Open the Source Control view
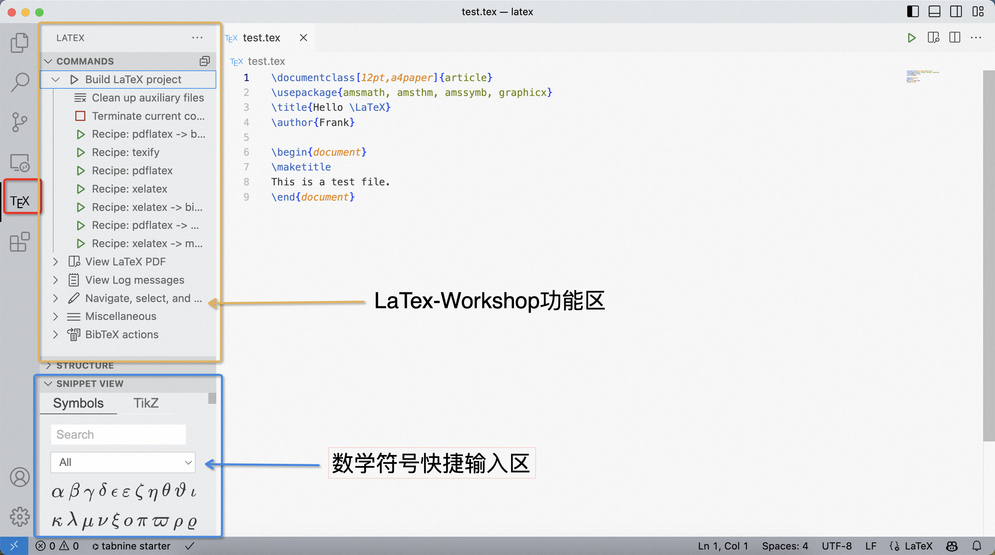Screen dimensions: 995x555 [x=20, y=122]
